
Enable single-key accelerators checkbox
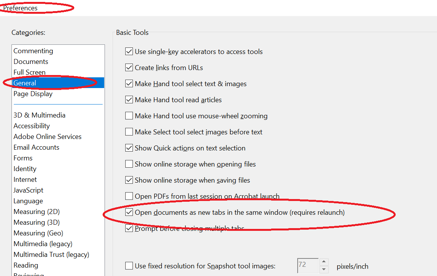pos(129,51)
